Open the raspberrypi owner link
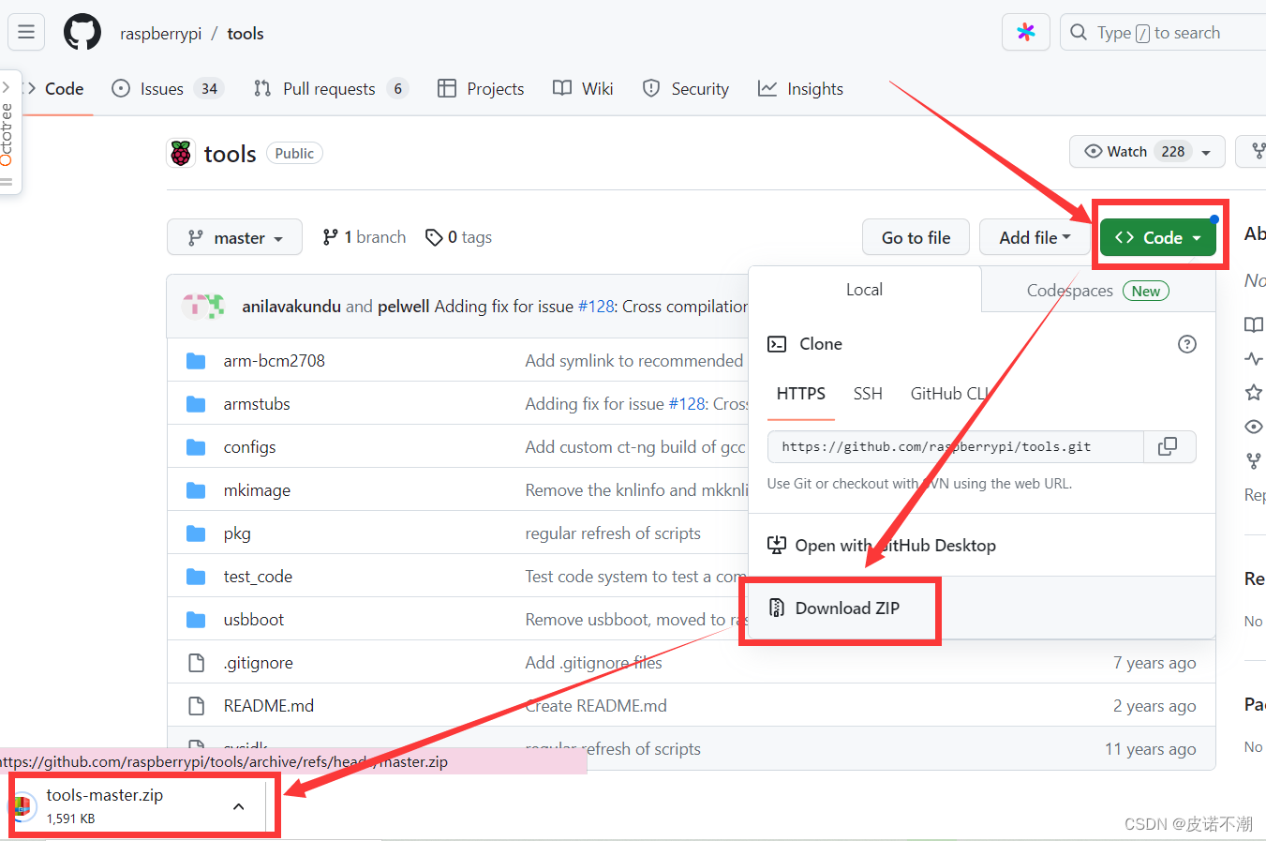Viewport: 1266px width, 841px height. pos(161,34)
